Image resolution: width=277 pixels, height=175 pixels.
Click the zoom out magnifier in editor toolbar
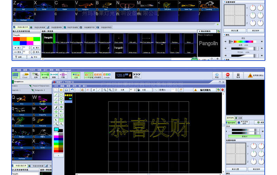110,90
